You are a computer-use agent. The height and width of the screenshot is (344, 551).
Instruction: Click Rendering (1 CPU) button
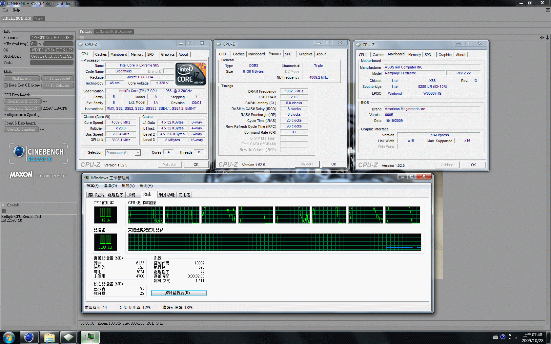point(22,101)
